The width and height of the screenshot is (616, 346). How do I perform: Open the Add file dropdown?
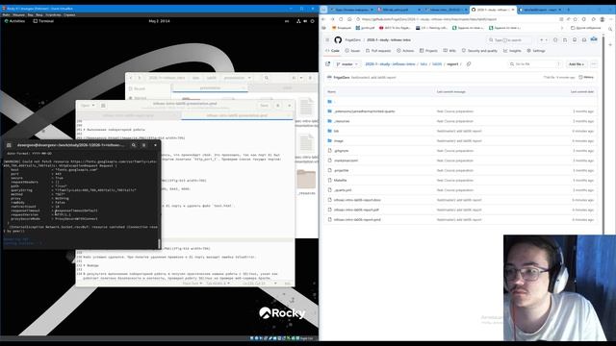click(x=577, y=64)
